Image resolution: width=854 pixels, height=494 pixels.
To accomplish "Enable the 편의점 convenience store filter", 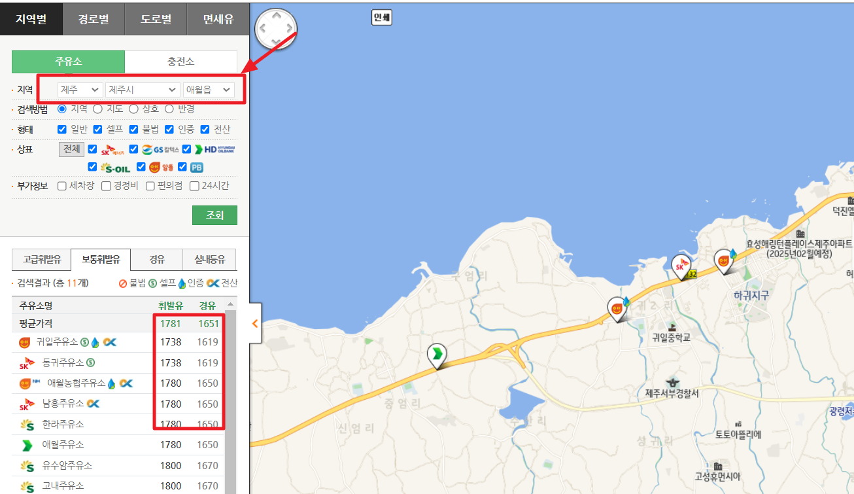I will point(150,186).
